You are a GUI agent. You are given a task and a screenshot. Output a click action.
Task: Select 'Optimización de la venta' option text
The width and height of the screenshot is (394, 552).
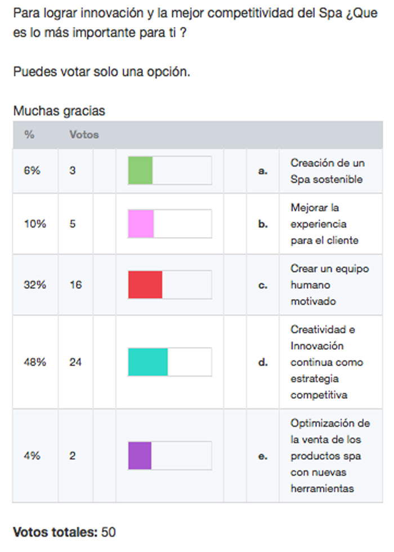pos(330,456)
